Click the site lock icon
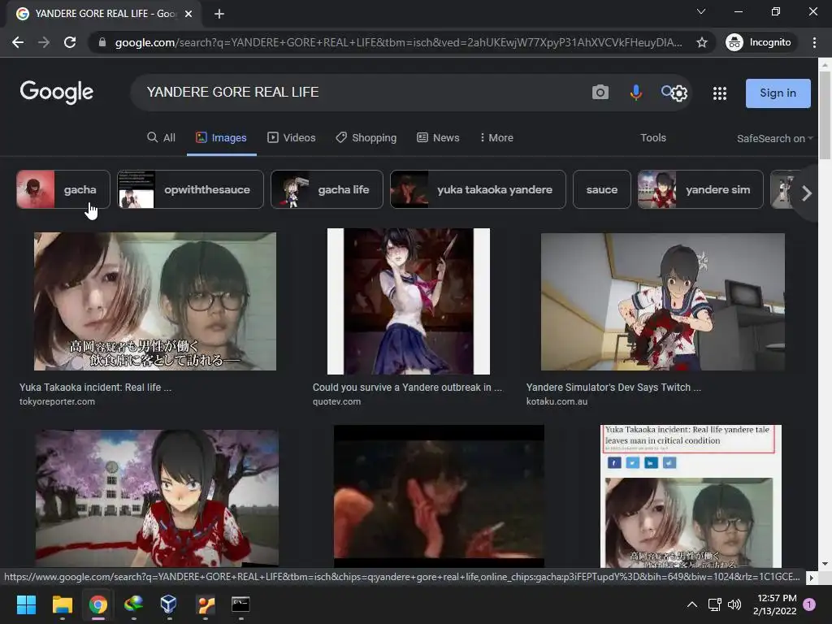 (102, 42)
